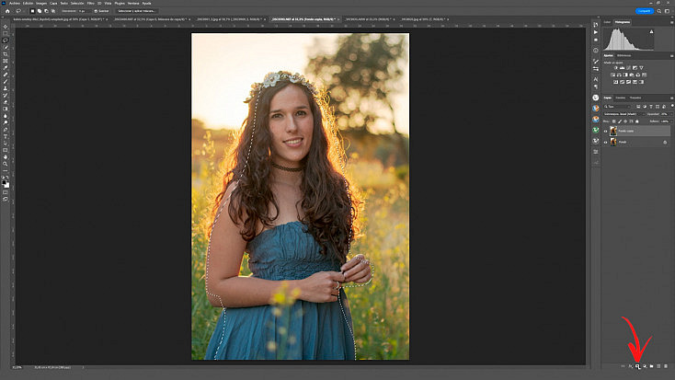Toggle the Suavizar checkbox
The image size is (675, 380).
96,11
